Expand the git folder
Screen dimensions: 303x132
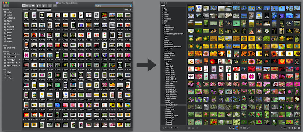point(163,8)
